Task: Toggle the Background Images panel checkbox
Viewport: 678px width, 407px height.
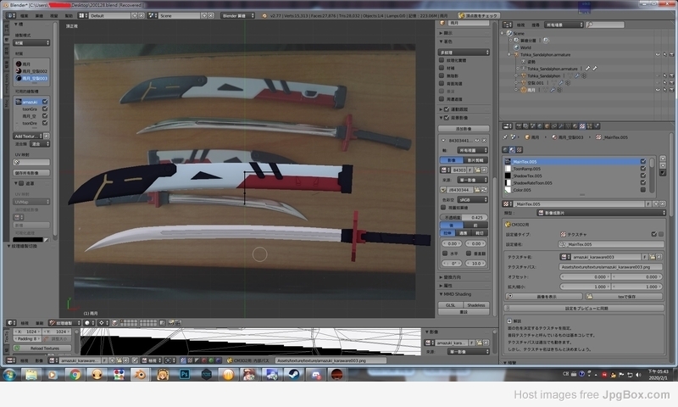Action: point(447,118)
